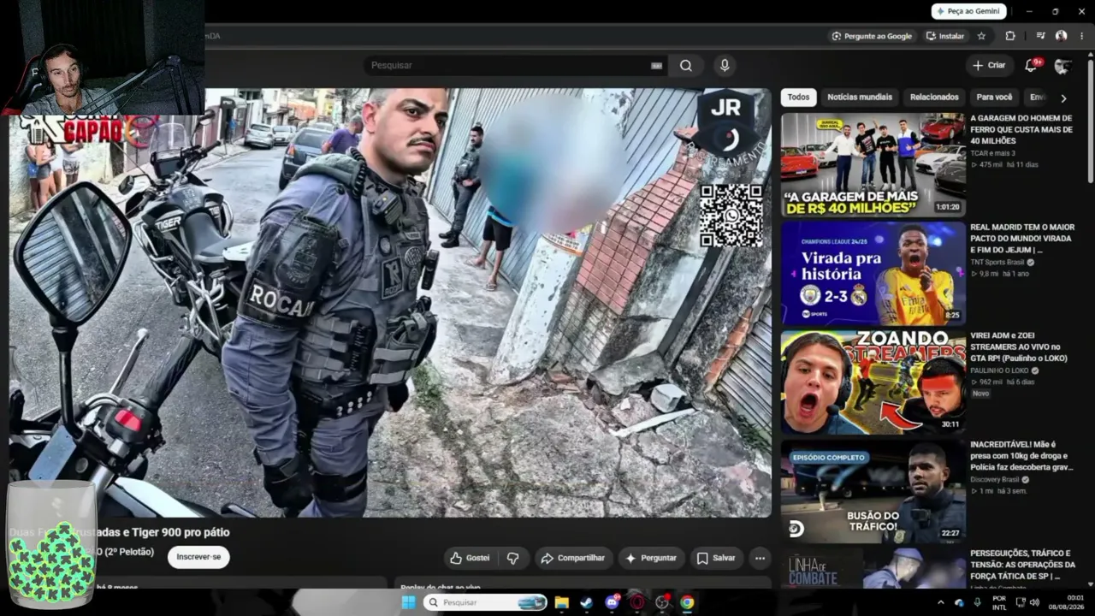This screenshot has width=1095, height=616.
Task: Click the POR INTL language indicator
Action: (999, 602)
